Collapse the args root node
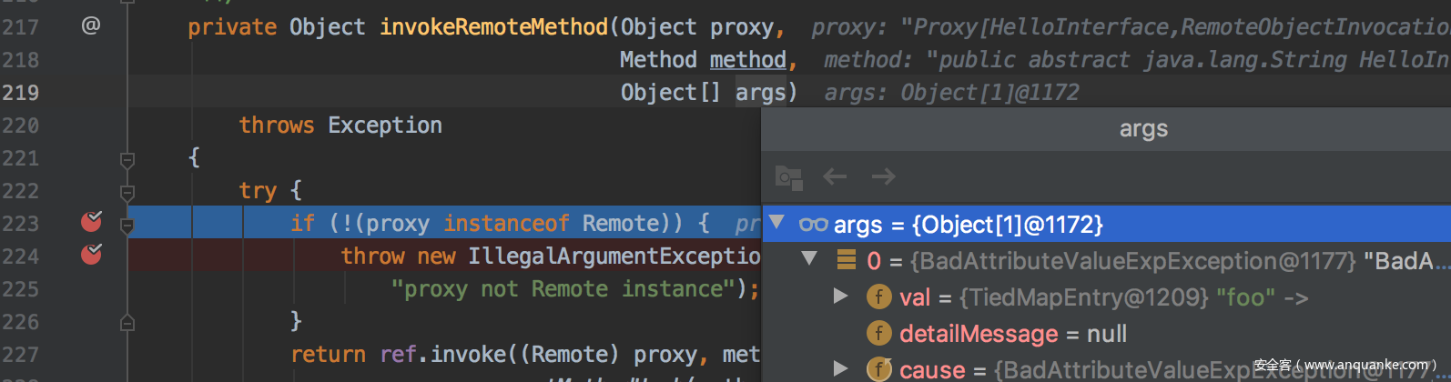The image size is (1451, 382). coord(776,223)
